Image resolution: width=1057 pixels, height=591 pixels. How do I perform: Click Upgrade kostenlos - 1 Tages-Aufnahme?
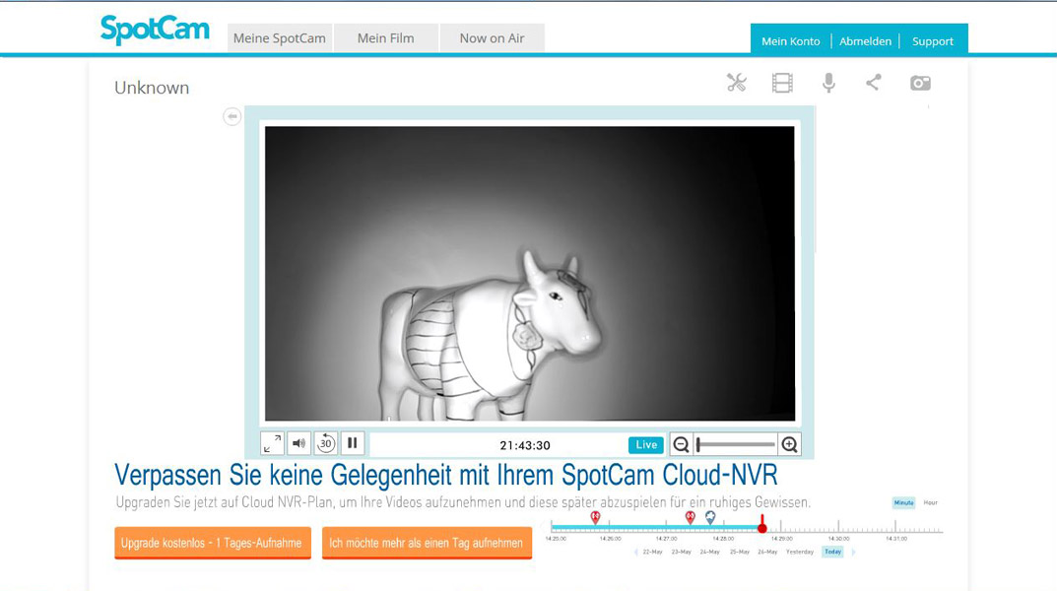(213, 543)
